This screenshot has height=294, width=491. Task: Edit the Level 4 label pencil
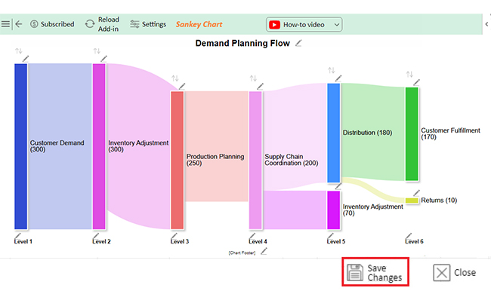point(252,236)
